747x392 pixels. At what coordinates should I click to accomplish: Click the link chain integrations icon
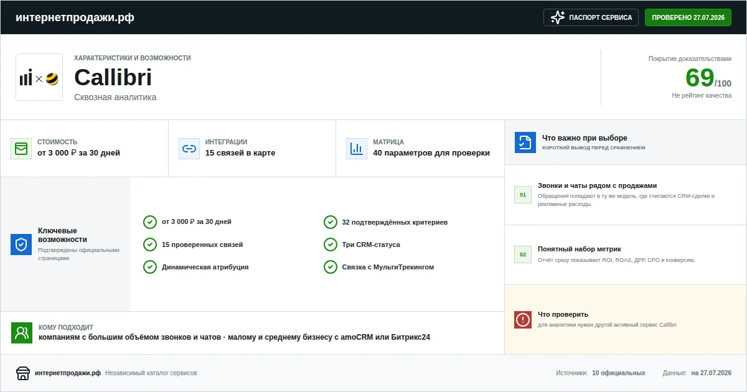(x=189, y=149)
